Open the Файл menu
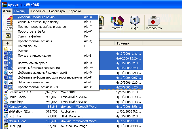Screen dimensions: 182x129 (7, 11)
